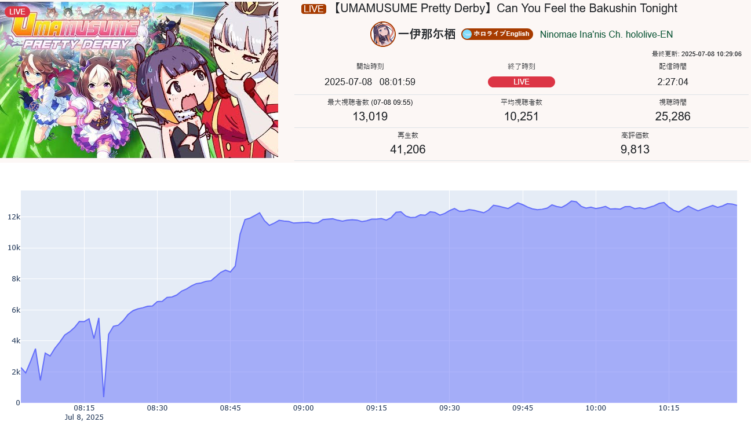Click the 12k gridline label on chart
Viewport: 751px width, 429px height.
(x=12, y=217)
